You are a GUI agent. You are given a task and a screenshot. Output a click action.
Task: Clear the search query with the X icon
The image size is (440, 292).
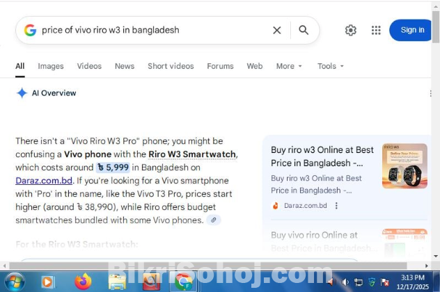[x=276, y=30]
